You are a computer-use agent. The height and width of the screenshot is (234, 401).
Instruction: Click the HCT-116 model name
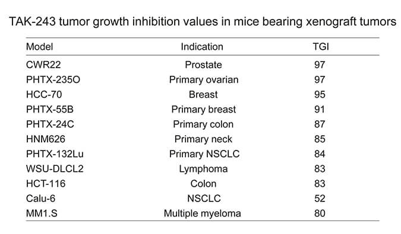click(x=46, y=184)
